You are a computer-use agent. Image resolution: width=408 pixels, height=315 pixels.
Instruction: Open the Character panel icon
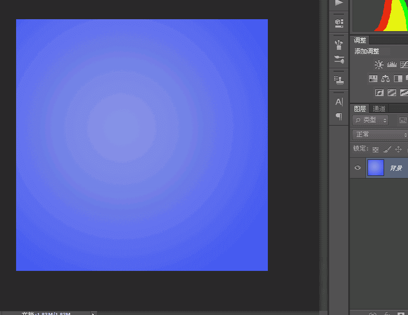point(339,102)
